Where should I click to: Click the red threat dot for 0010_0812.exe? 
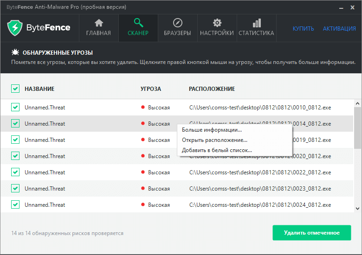tap(143, 108)
